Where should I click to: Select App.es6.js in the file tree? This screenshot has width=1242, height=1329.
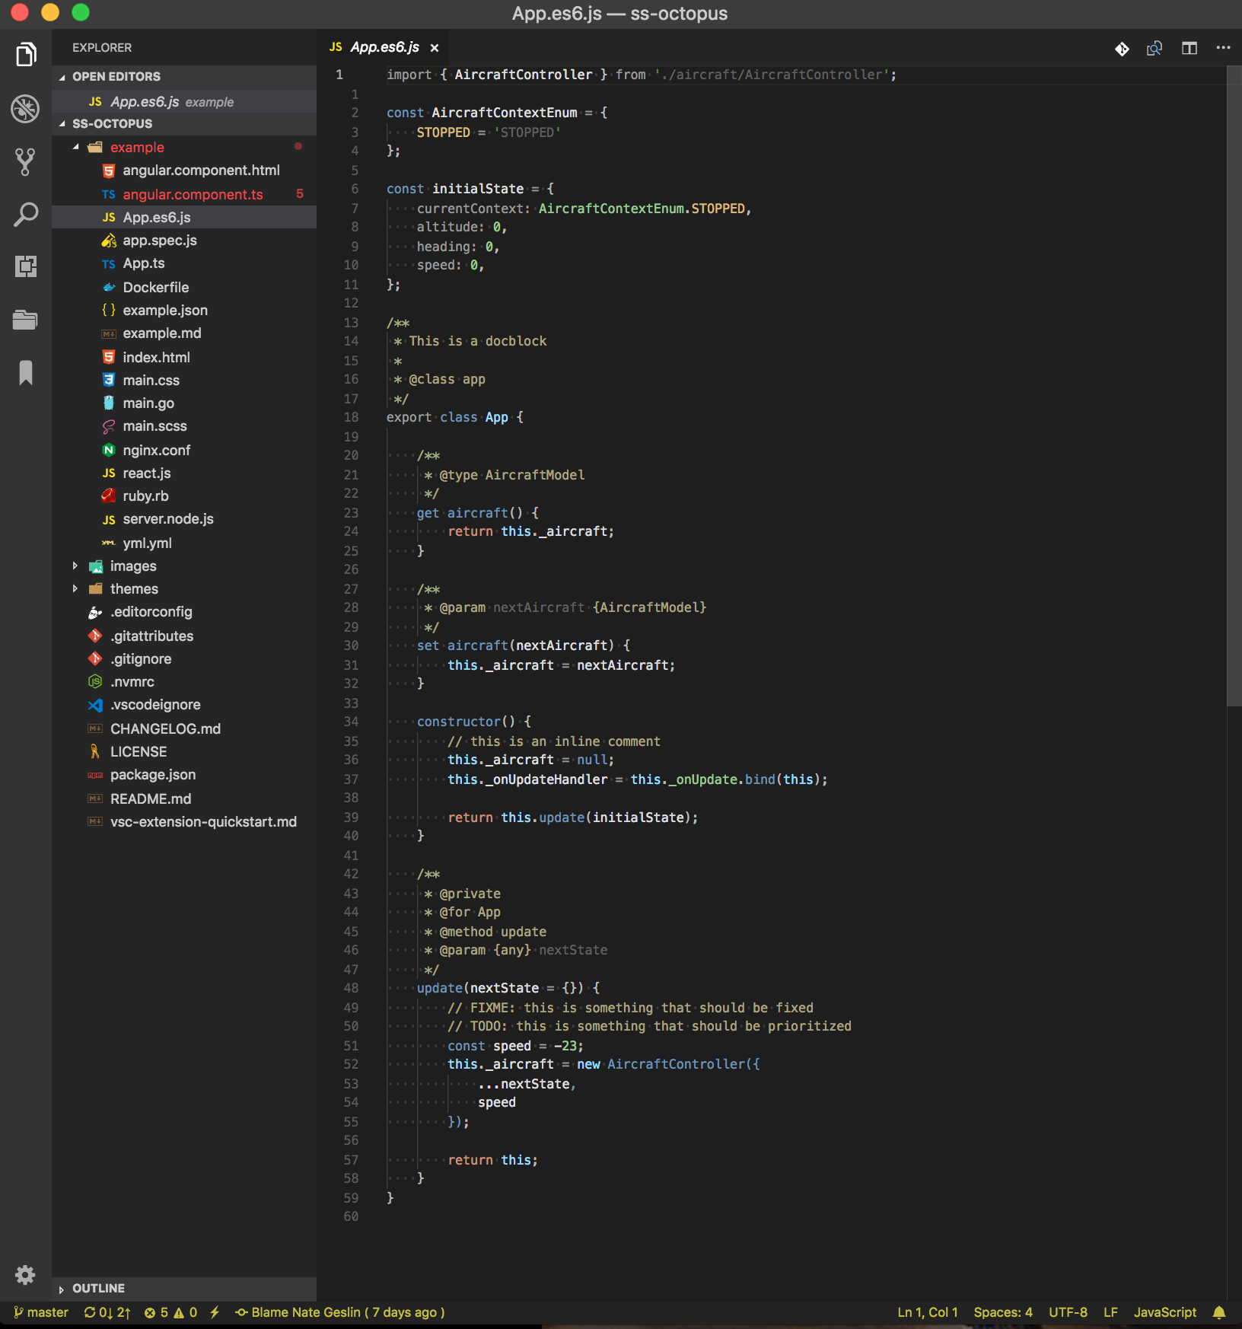tap(184, 218)
